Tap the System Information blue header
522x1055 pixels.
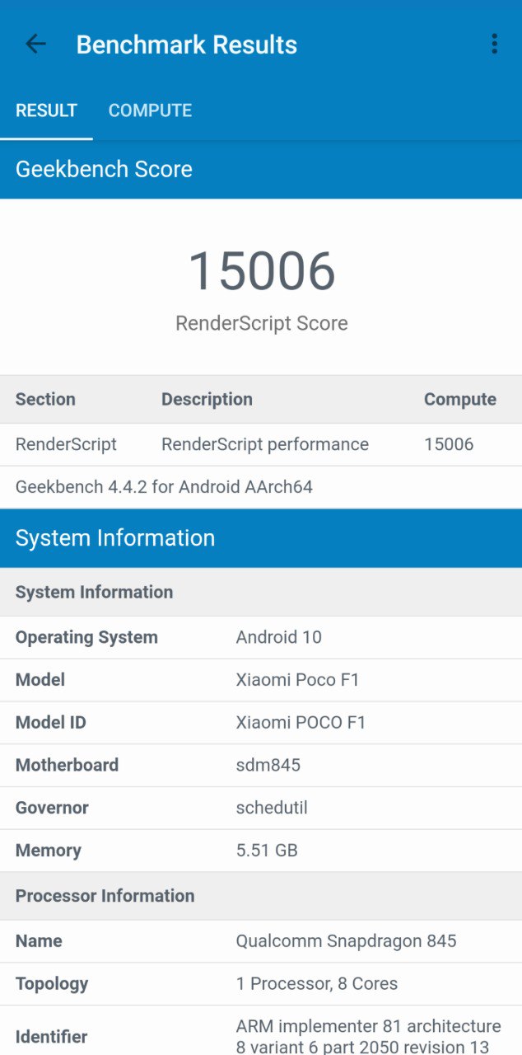click(115, 538)
